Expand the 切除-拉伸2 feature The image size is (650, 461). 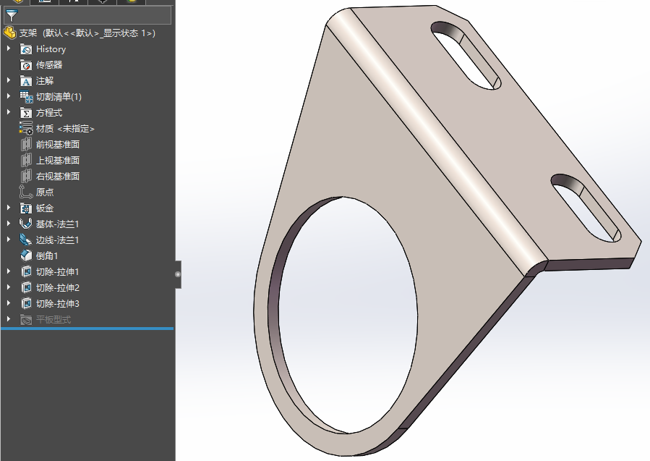click(9, 287)
